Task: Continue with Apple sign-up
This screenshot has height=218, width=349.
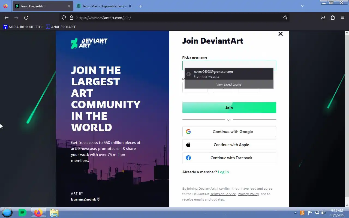Action: [x=229, y=145]
